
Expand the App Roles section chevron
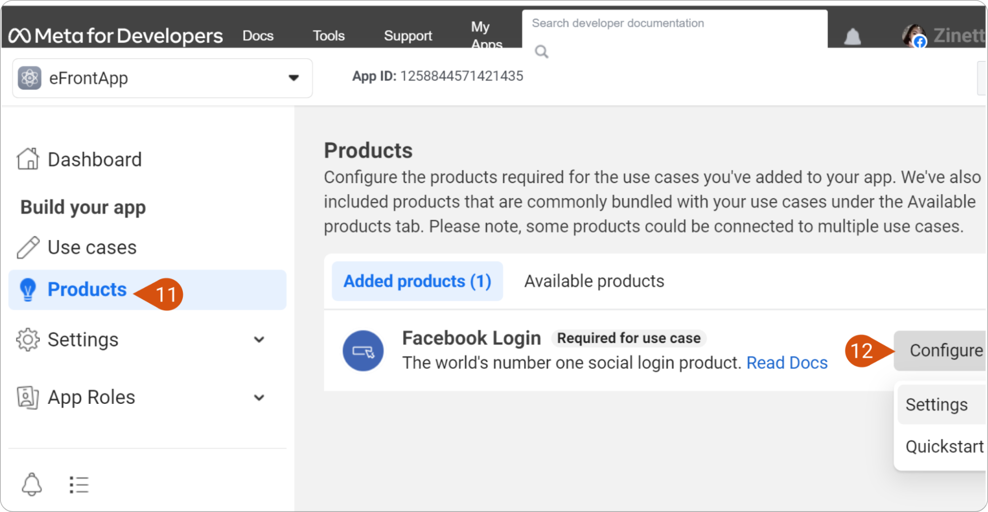coord(259,397)
